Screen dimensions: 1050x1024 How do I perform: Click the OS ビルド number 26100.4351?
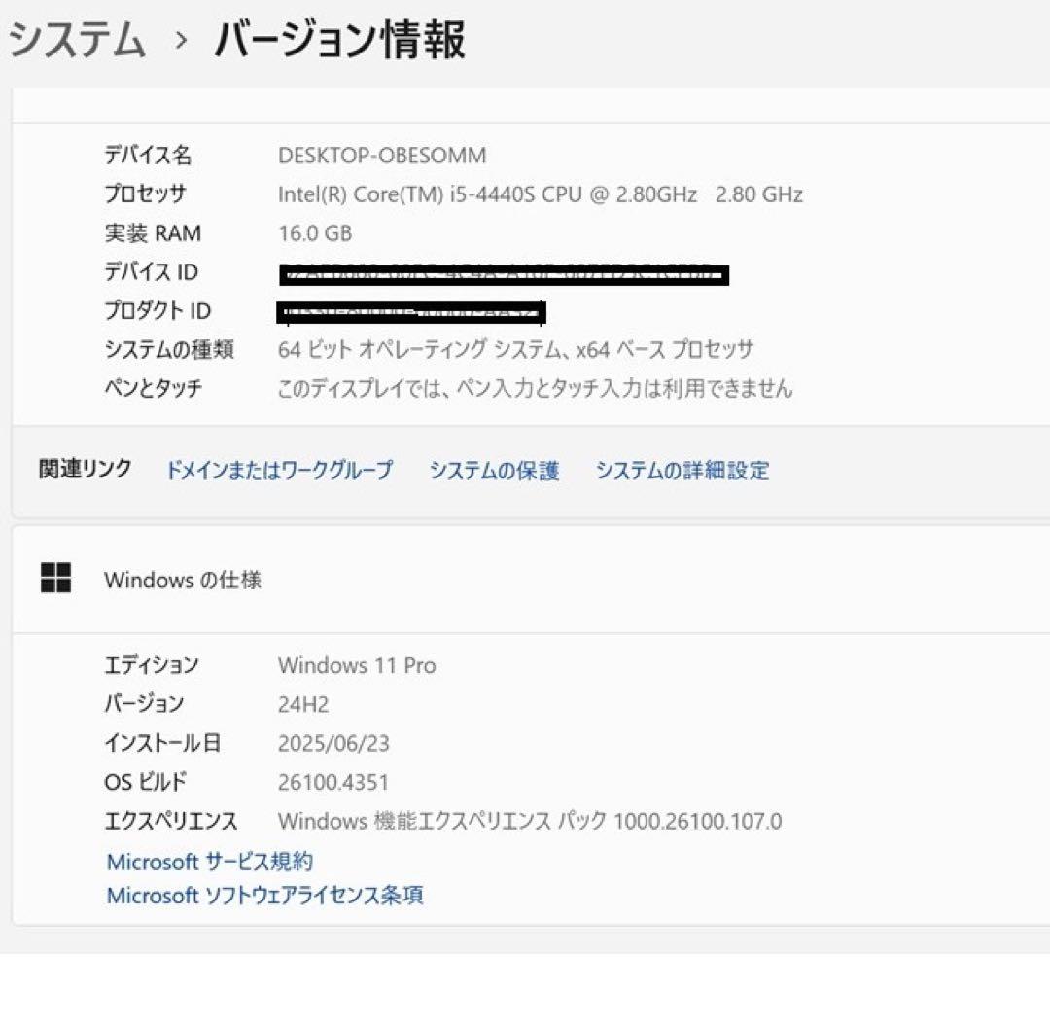tap(339, 782)
